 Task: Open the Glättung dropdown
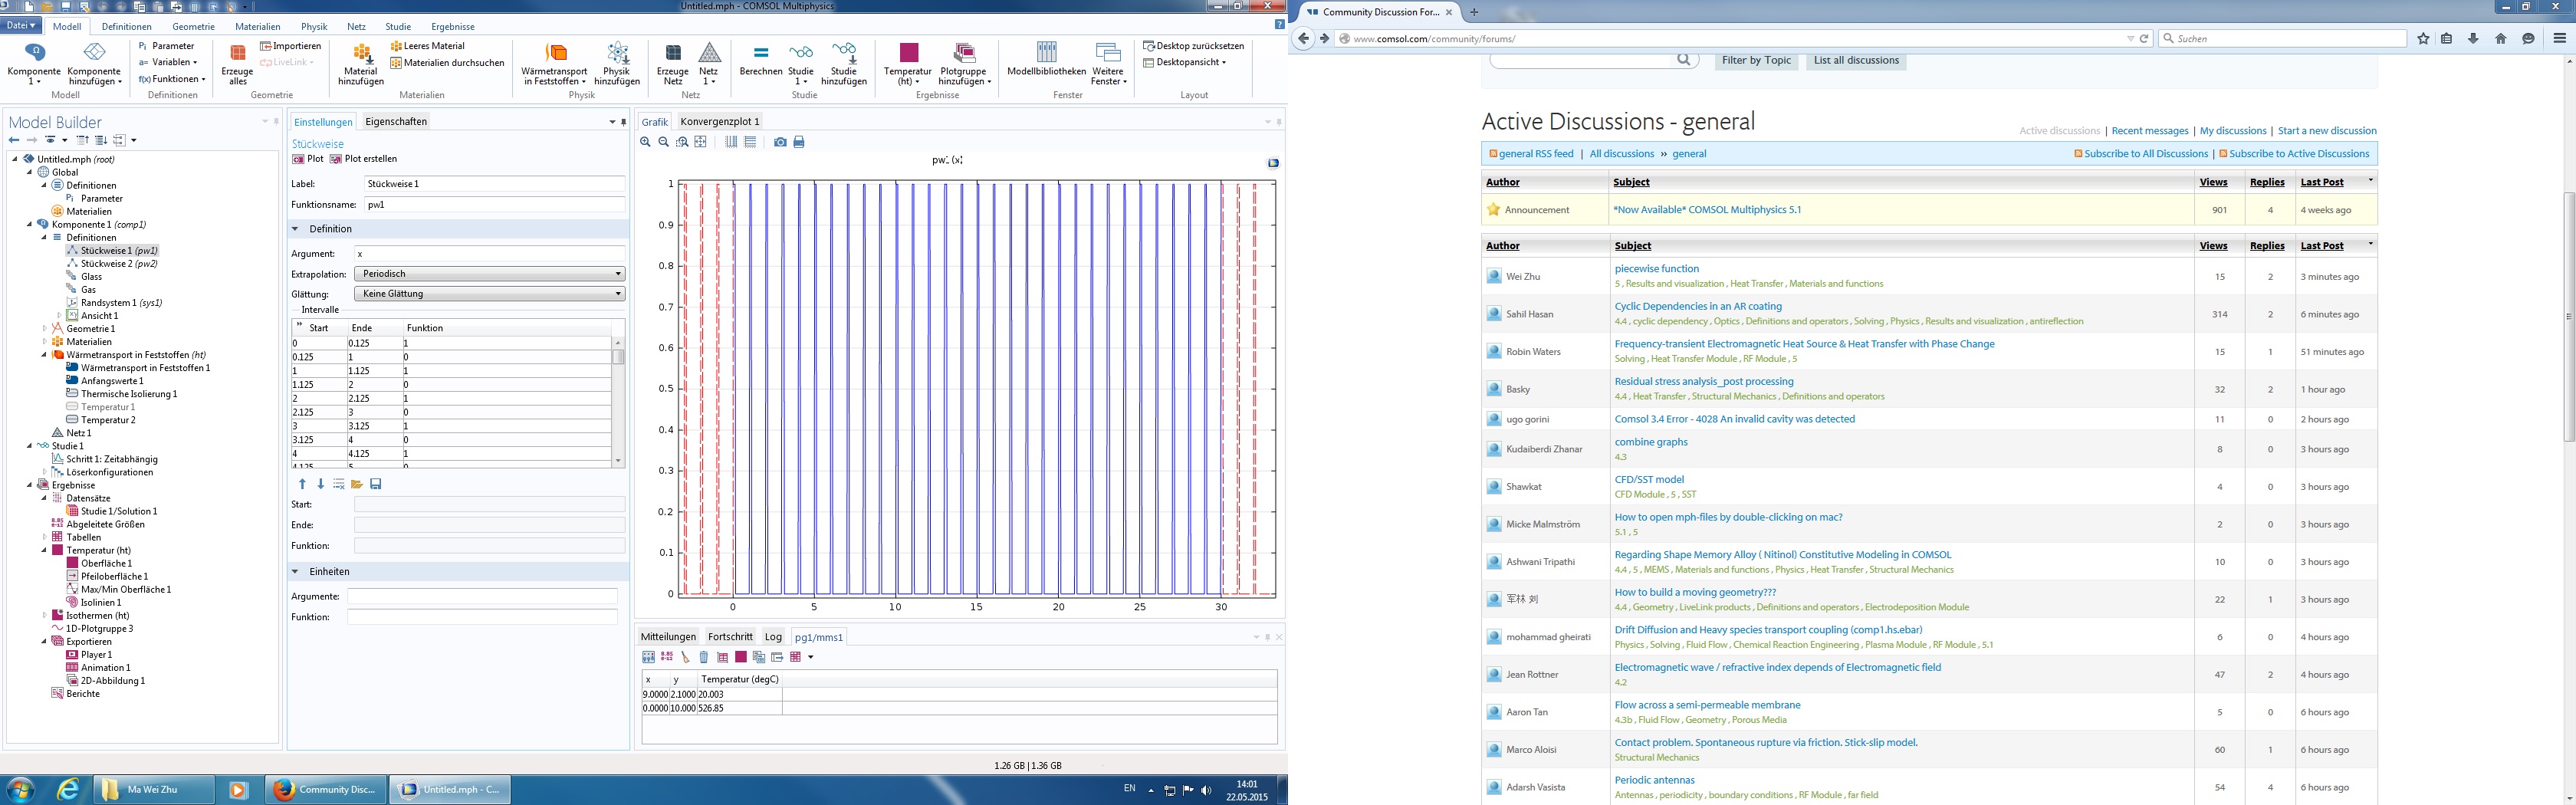coord(489,294)
